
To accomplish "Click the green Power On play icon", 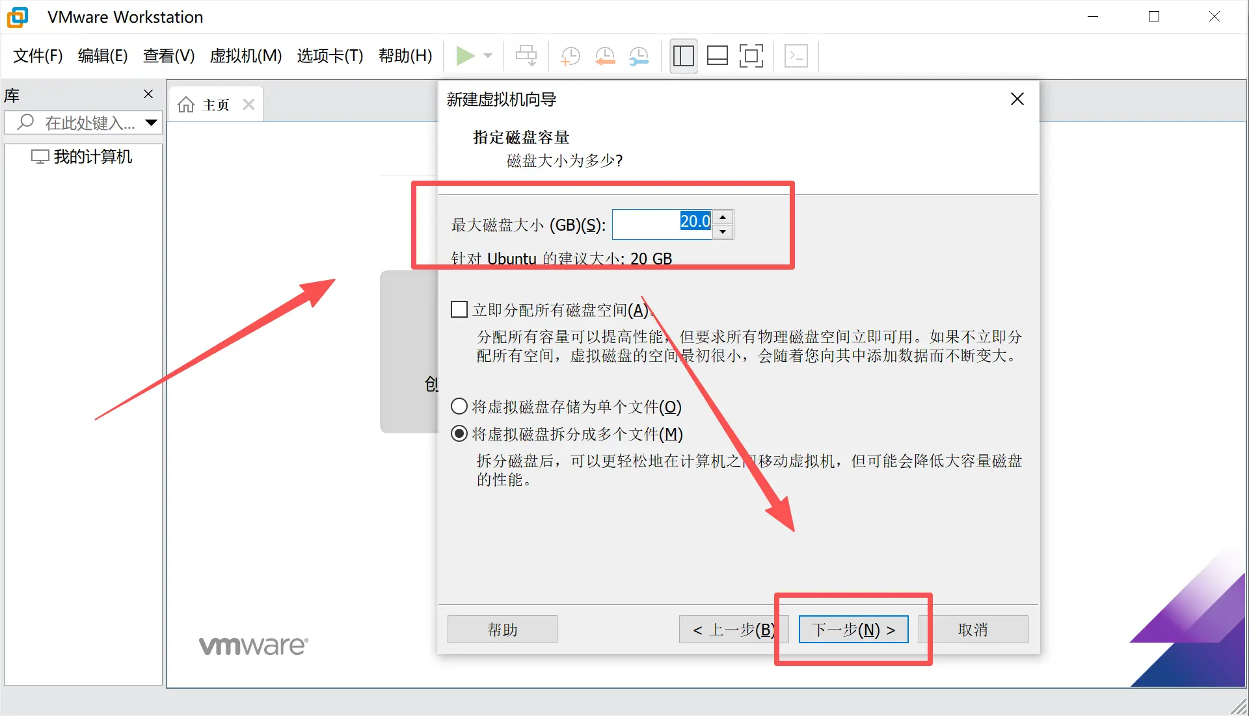I will pos(465,56).
